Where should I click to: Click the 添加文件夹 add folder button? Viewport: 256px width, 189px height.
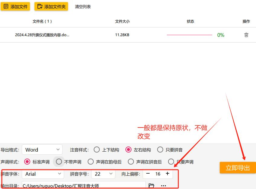pyautogui.click(x=51, y=7)
